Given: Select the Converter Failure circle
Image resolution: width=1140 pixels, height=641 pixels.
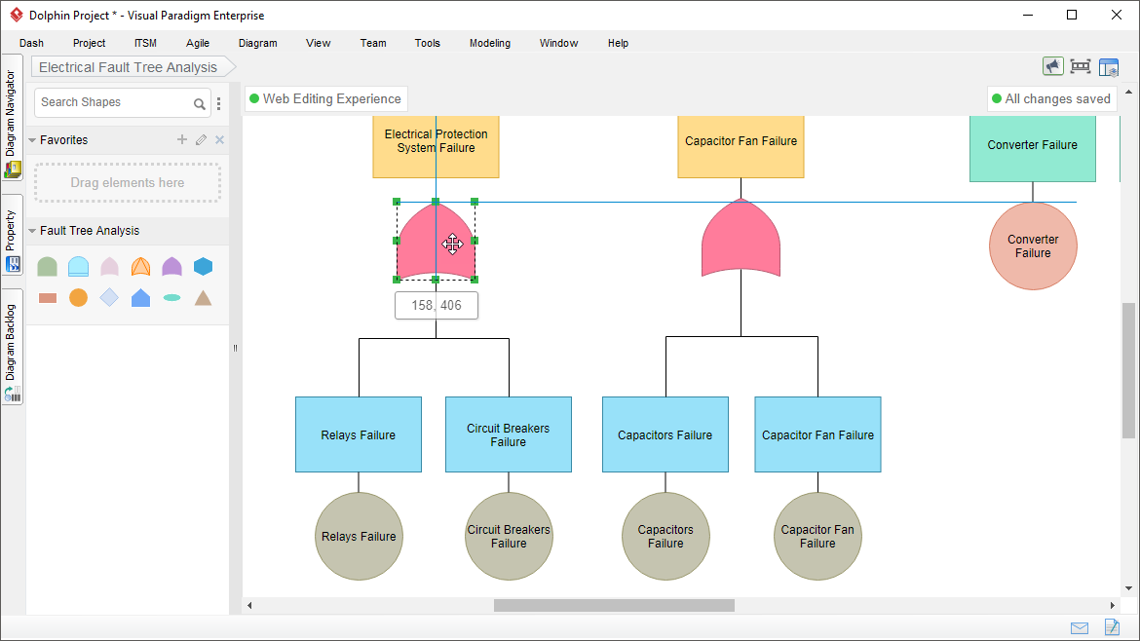Looking at the screenshot, I should click(1033, 246).
